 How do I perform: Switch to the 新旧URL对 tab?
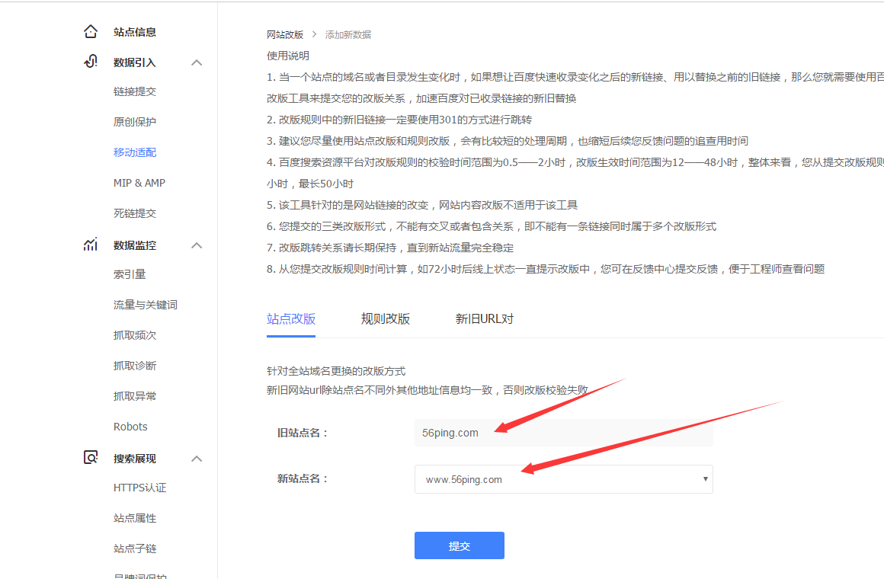(484, 318)
